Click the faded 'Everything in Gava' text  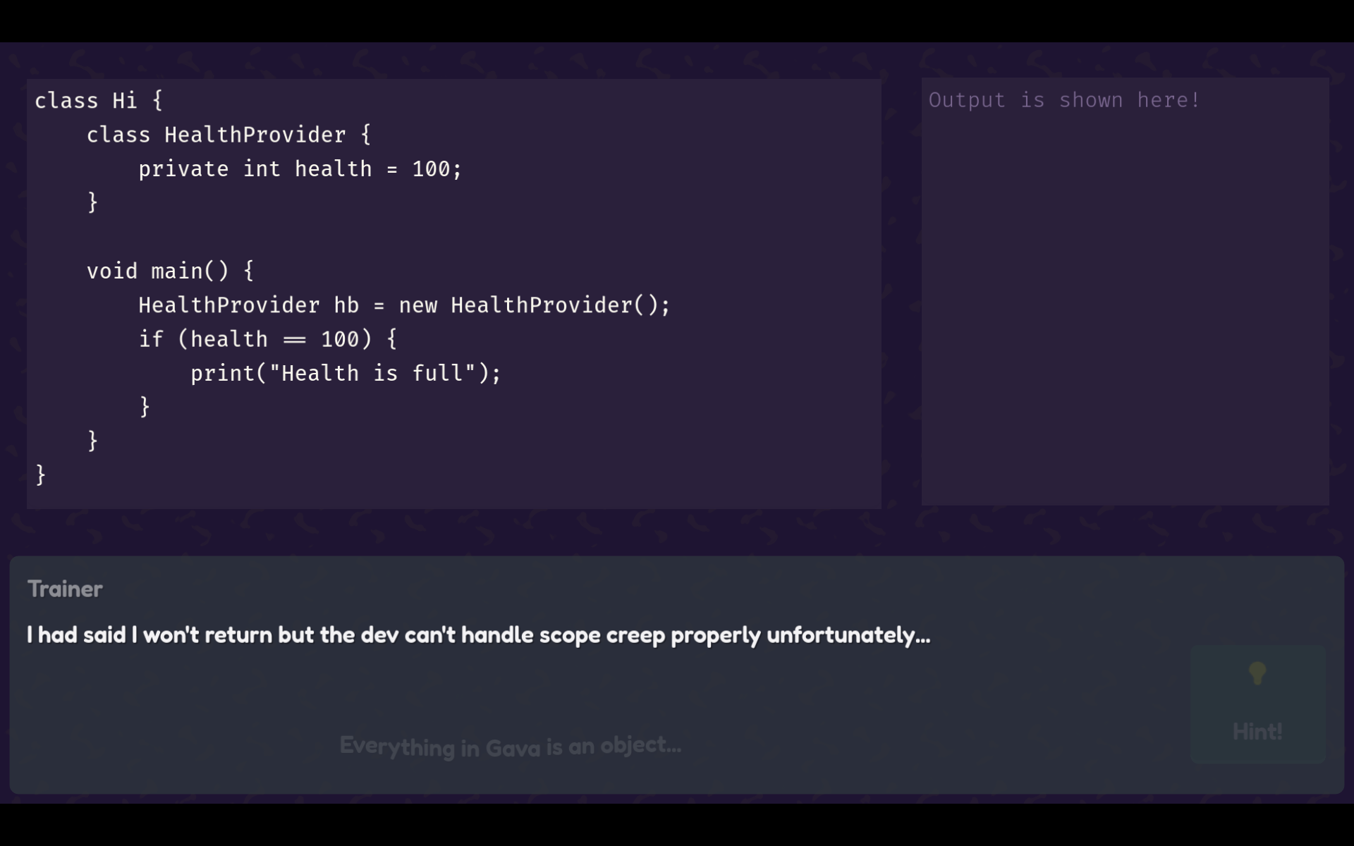(511, 746)
